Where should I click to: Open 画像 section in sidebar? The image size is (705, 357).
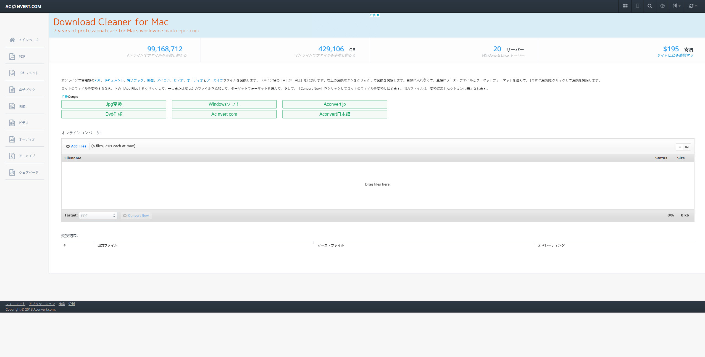(x=25, y=106)
